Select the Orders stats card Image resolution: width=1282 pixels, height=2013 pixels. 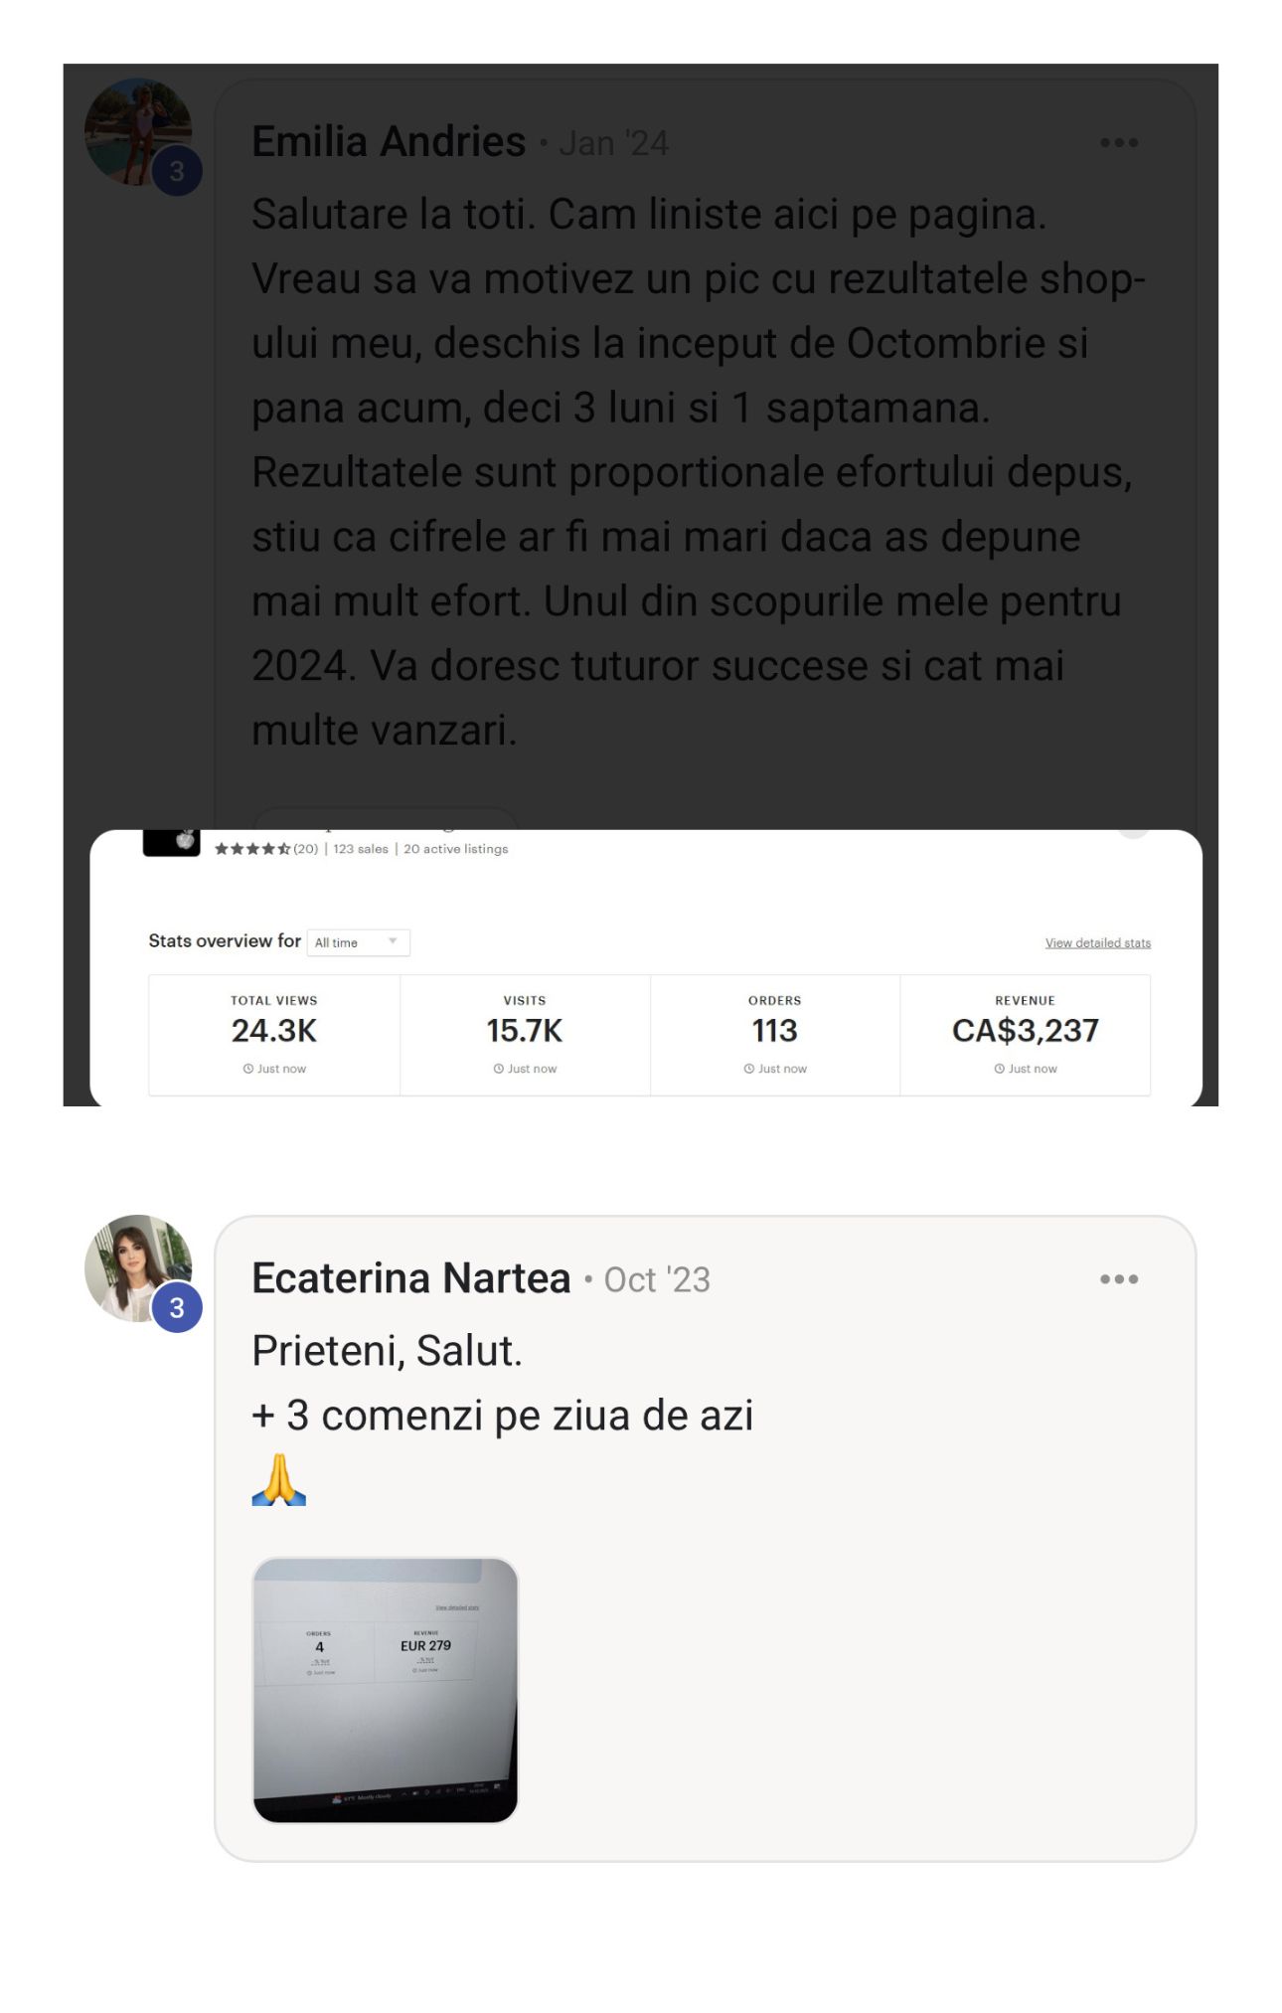coord(775,1034)
